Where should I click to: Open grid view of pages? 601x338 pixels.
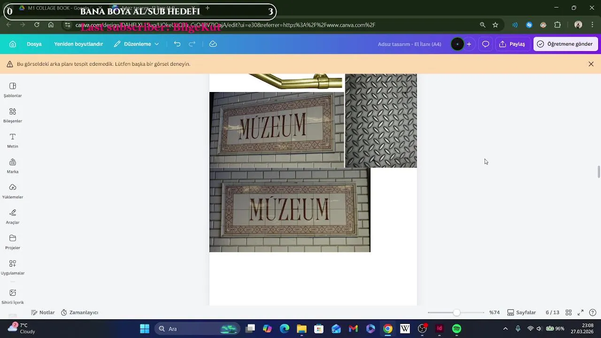568,313
